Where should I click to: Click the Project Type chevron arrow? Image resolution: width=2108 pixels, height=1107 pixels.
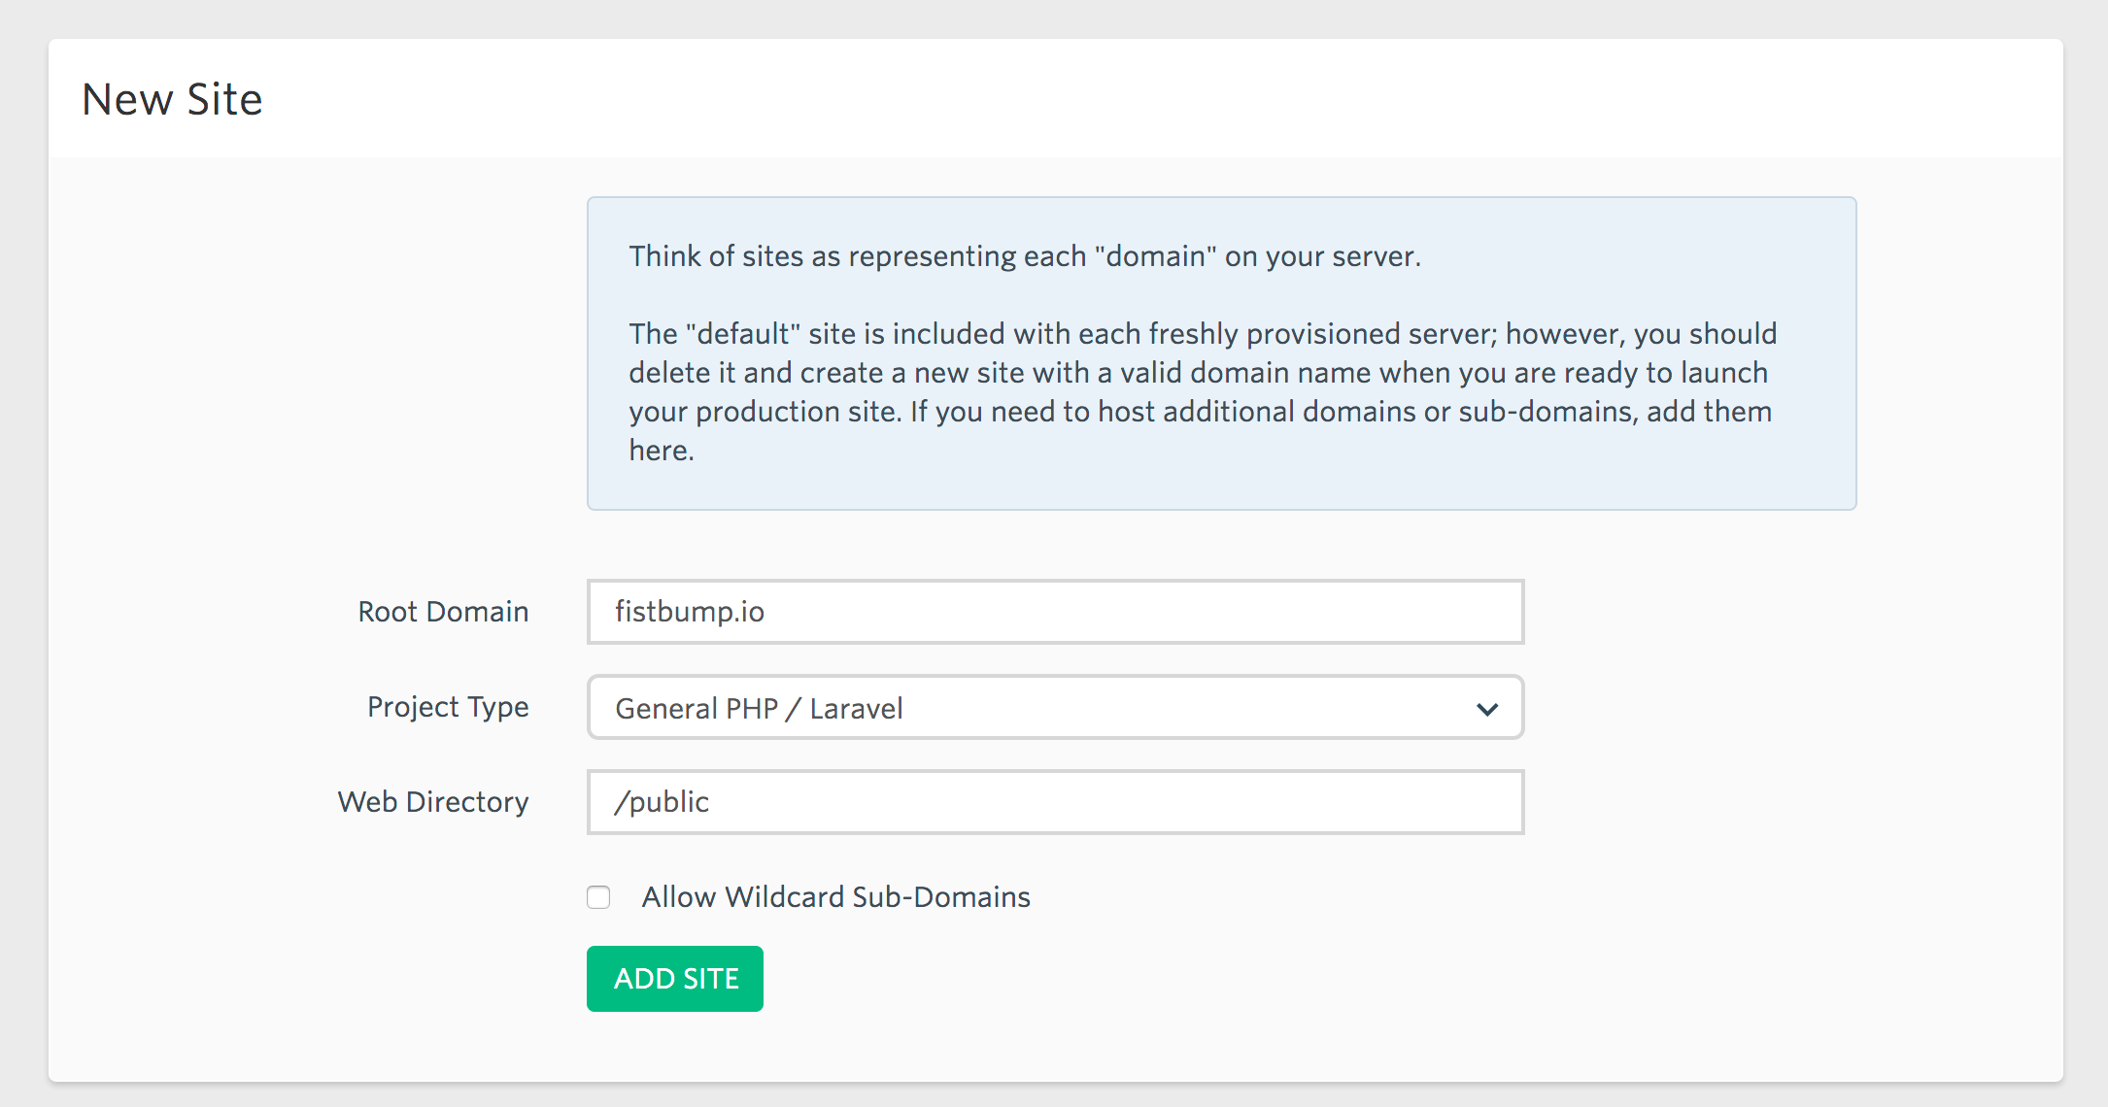pyautogui.click(x=1486, y=709)
